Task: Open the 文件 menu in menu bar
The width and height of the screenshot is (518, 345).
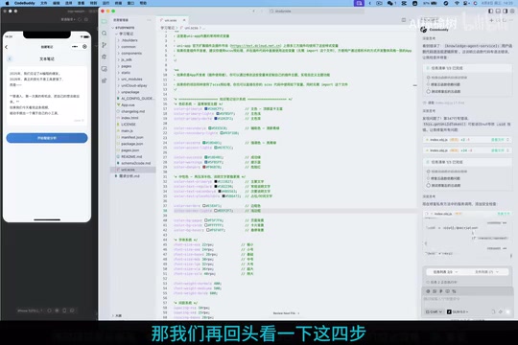Action: (43, 3)
